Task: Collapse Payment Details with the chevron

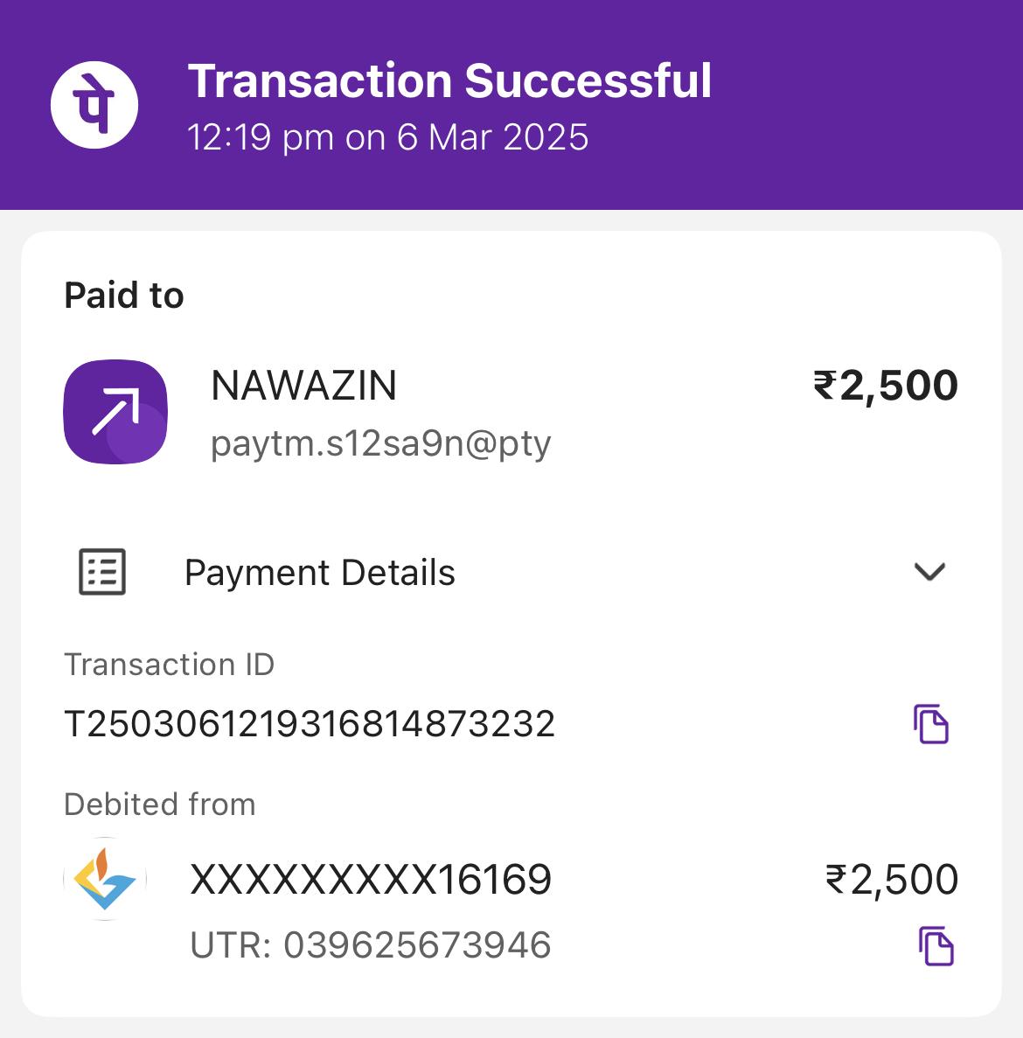Action: (929, 572)
